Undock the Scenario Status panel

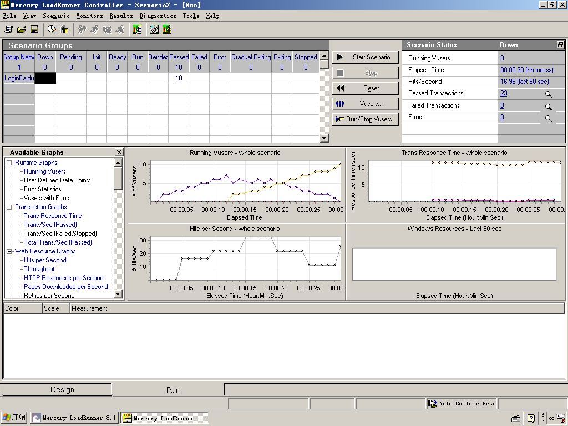(560, 45)
